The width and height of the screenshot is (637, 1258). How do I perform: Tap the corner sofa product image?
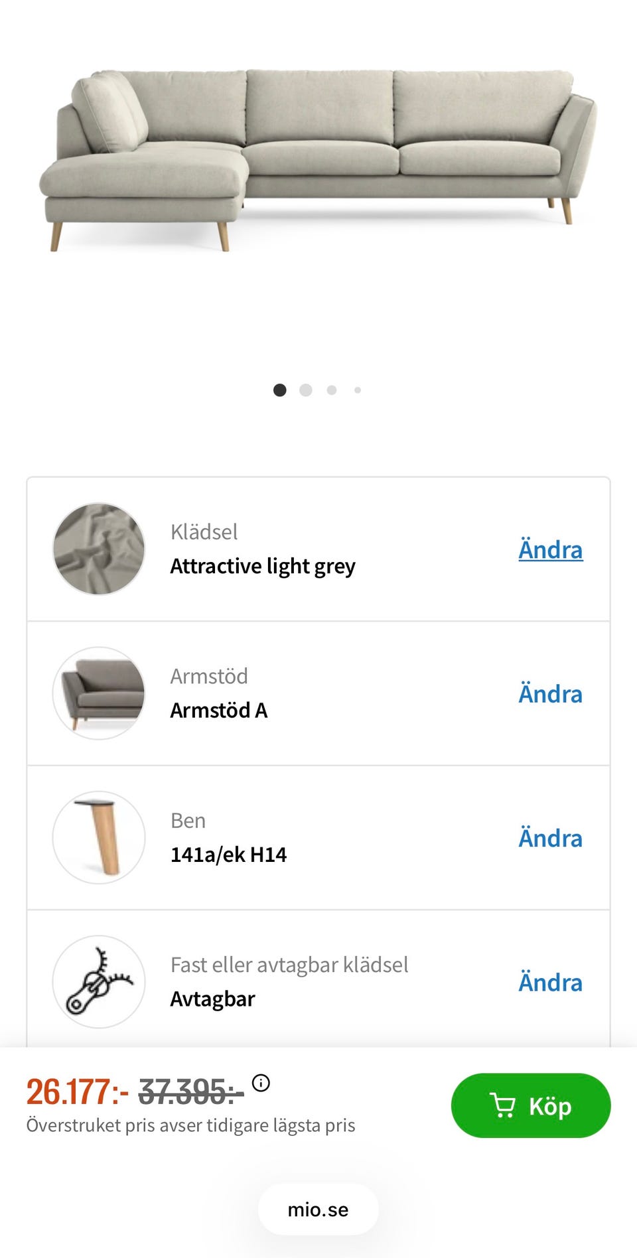318,159
